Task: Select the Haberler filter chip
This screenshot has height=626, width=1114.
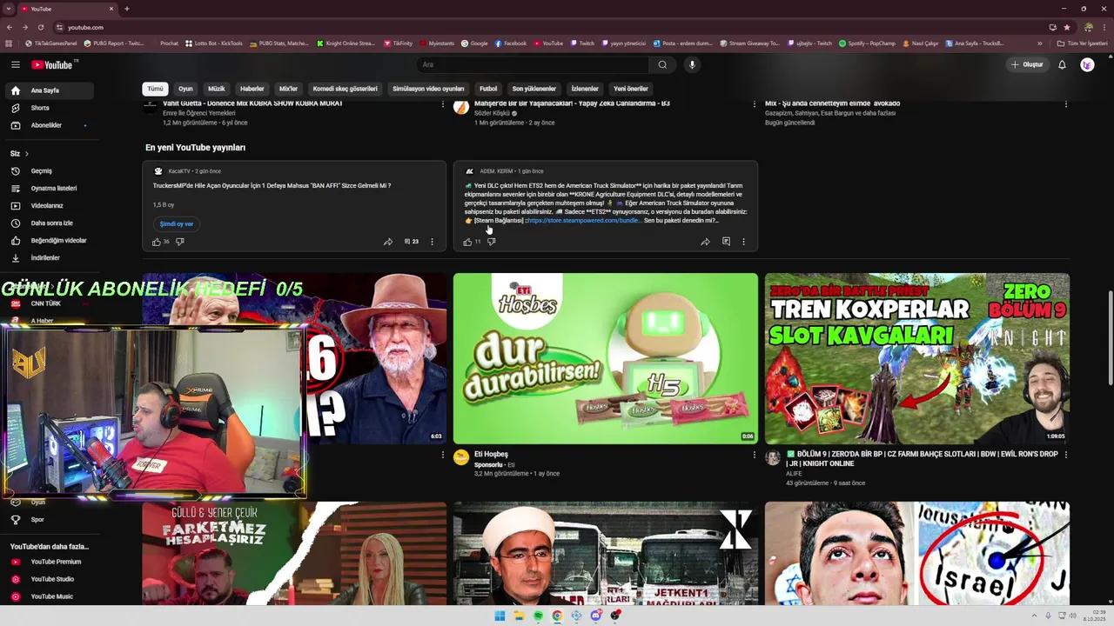Action: tap(252, 89)
